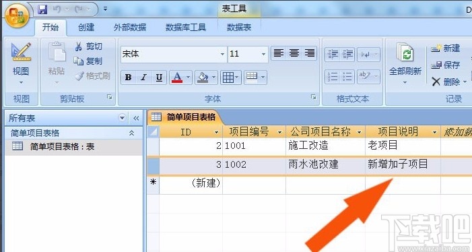This screenshot has width=472, height=252.
Task: Click cell containing 1001
Action: [254, 146]
